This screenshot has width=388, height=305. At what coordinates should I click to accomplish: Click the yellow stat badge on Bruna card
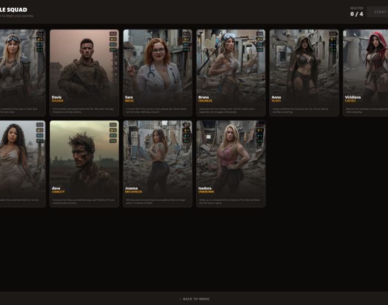(259, 39)
